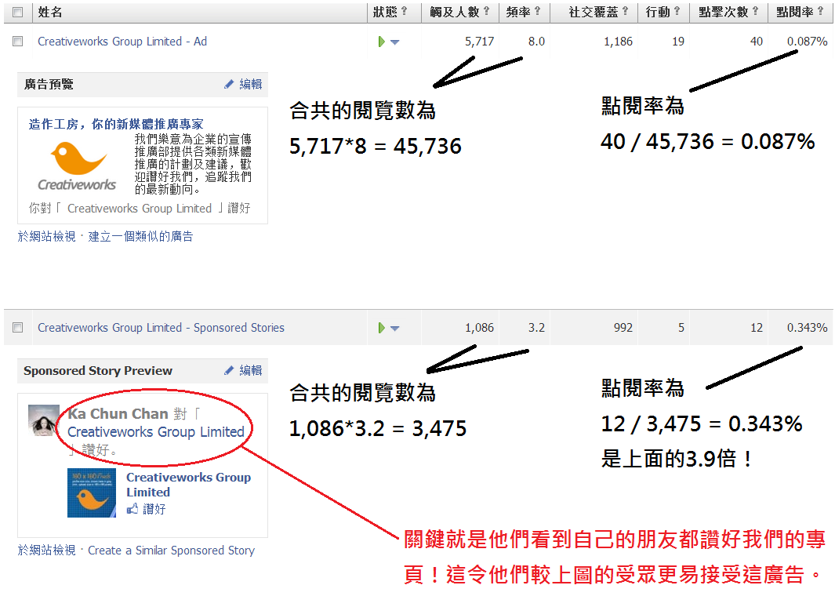Viewport: 835px width, 607px height.
Task: Click the help icon beside 點擊次數
Action: point(755,12)
